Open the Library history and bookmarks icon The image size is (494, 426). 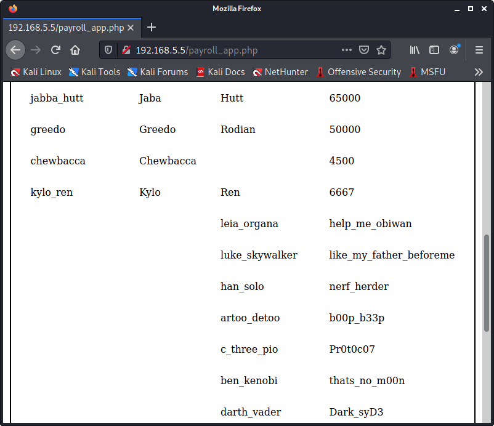coord(415,50)
